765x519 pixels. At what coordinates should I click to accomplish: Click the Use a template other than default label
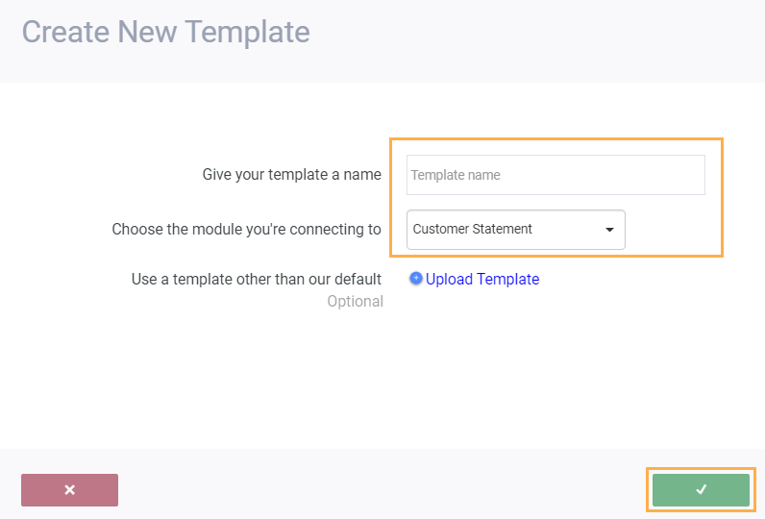coord(256,279)
